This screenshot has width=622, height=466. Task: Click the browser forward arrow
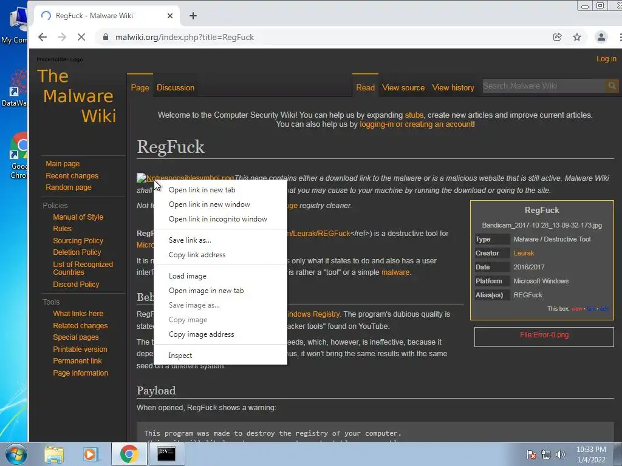(x=62, y=37)
